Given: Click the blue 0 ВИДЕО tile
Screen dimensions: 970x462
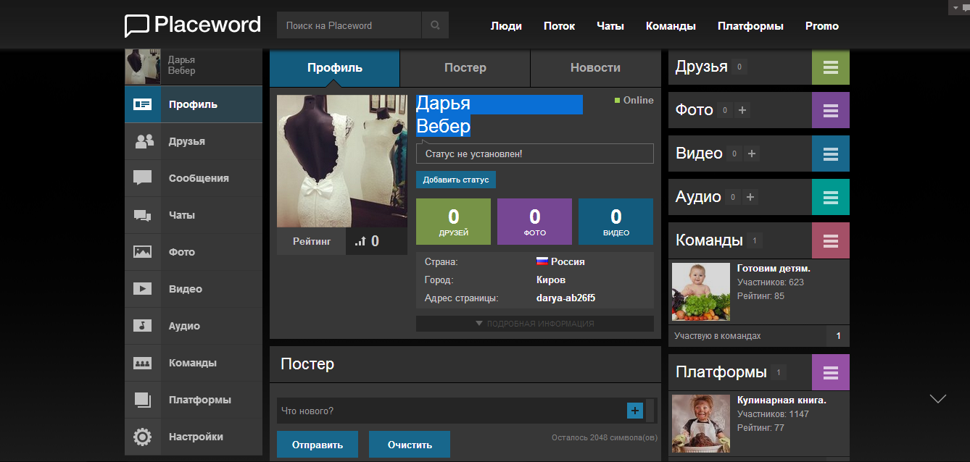Looking at the screenshot, I should click(616, 222).
